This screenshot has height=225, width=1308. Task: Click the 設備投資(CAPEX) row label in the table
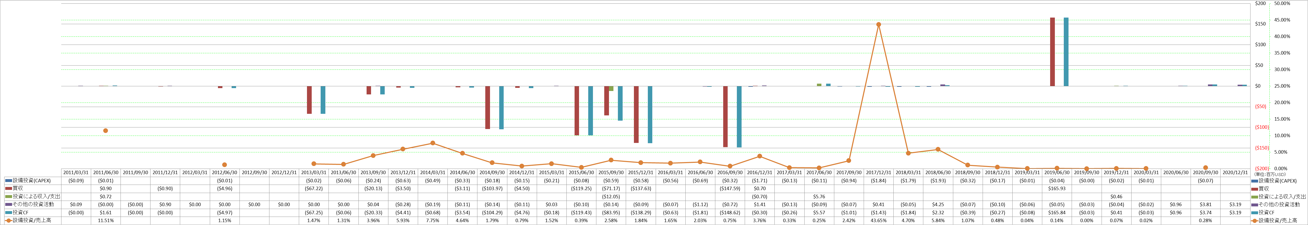[x=32, y=181]
